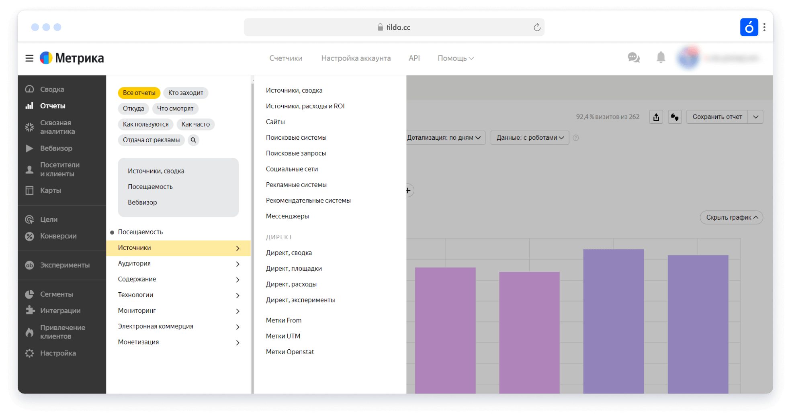Open the Источники, сводка report in submenu
The image size is (790, 418).
pos(294,90)
